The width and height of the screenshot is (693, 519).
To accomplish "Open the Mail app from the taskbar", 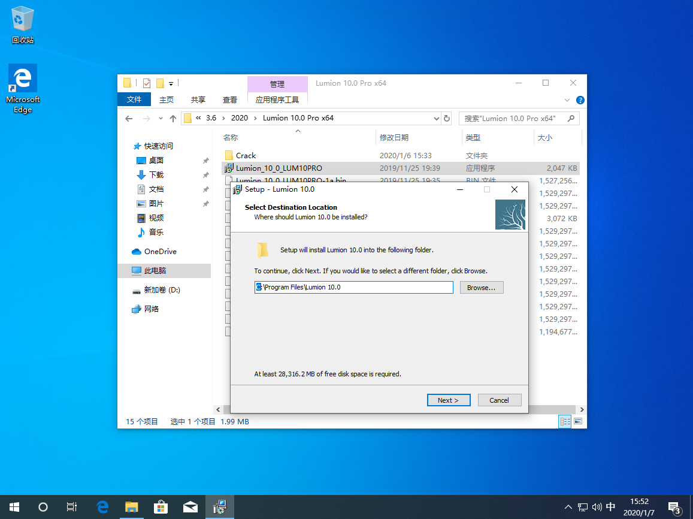I will [x=190, y=507].
